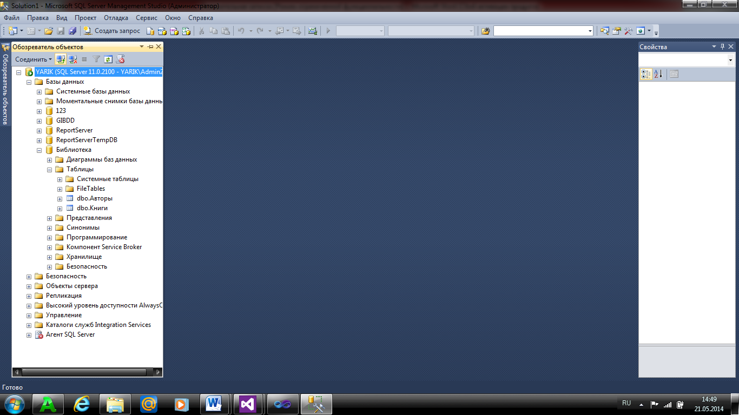The height and width of the screenshot is (415, 739).
Task: Open the Правка menu
Action: click(38, 18)
